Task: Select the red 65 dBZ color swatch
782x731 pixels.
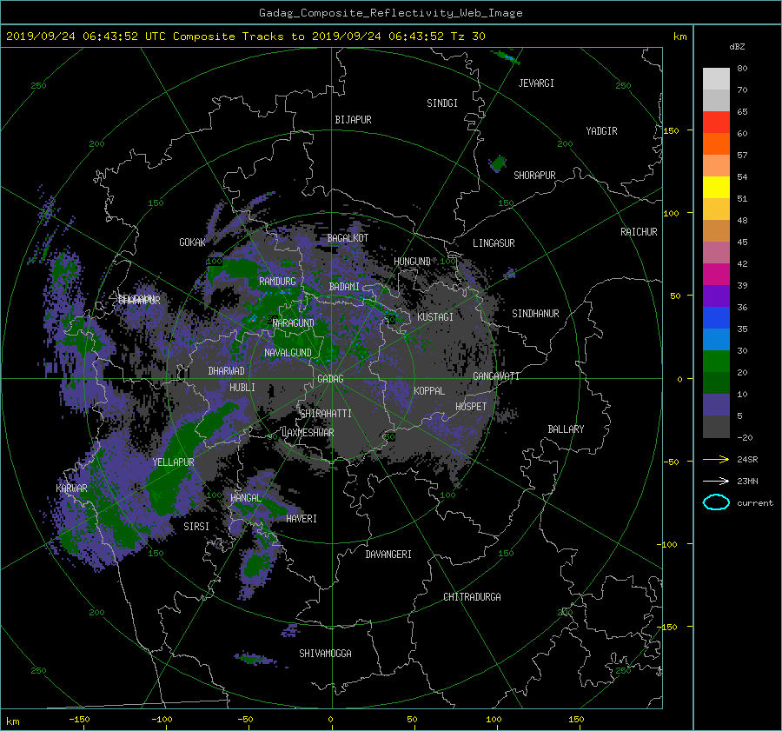Action: (716, 122)
